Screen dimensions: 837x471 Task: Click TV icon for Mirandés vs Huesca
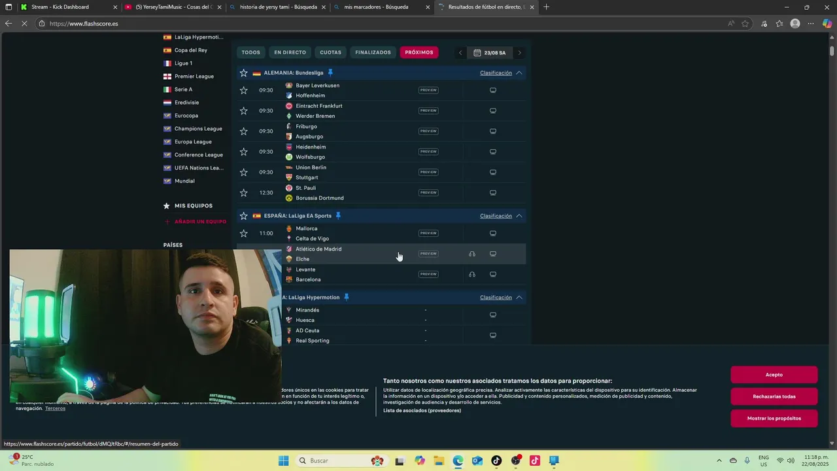click(x=493, y=315)
